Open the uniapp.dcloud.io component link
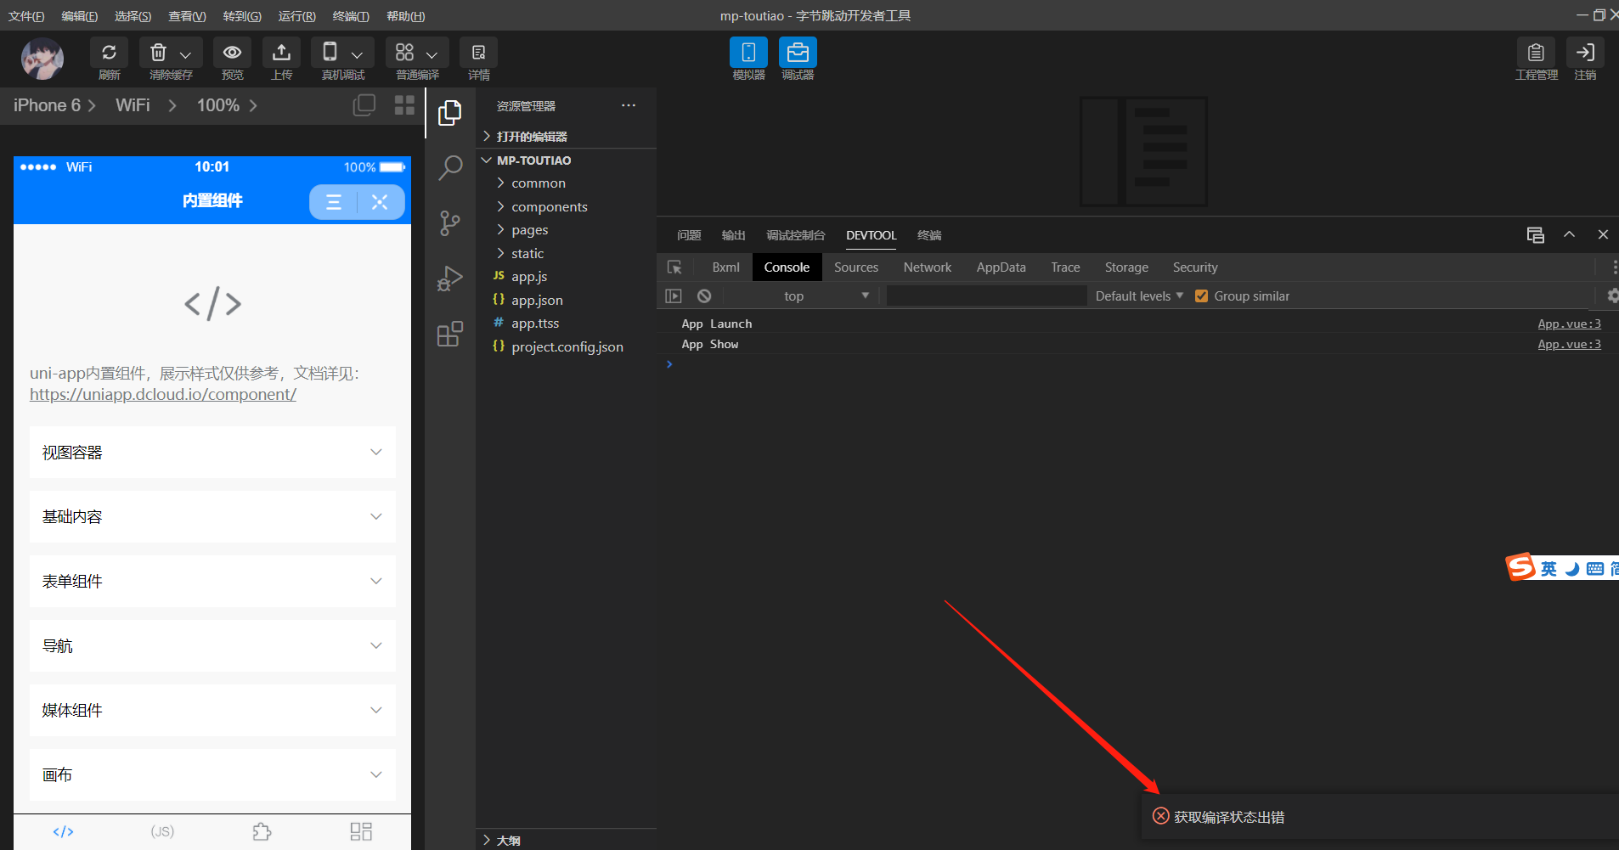This screenshot has height=850, width=1619. tap(163, 395)
